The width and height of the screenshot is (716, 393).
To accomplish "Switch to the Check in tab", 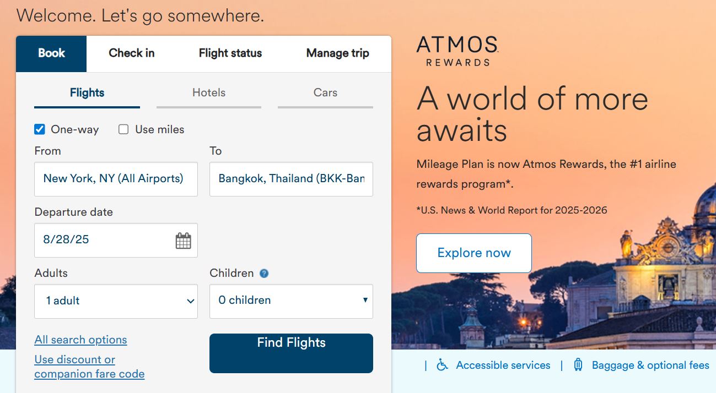I will 132,53.
